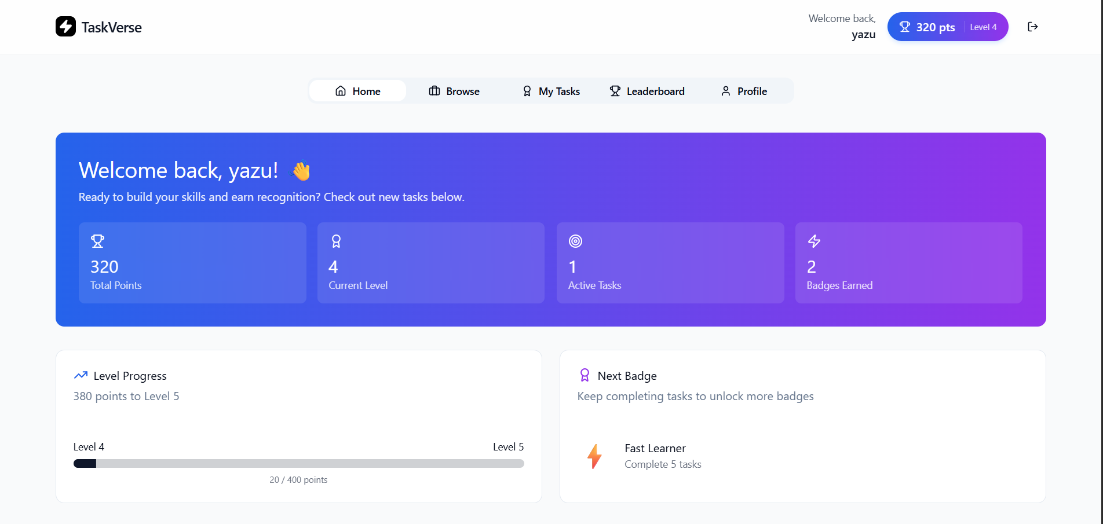Viewport: 1103px width, 524px height.
Task: Click the 320 pts button in header
Action: (x=948, y=27)
